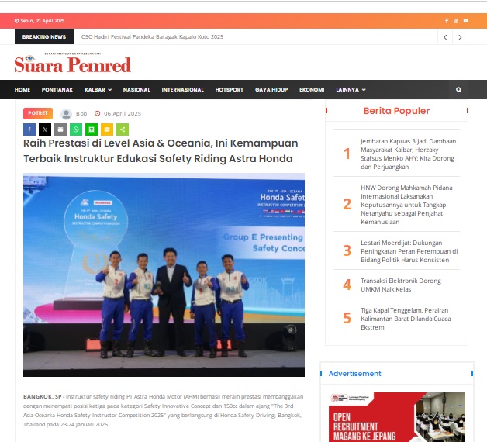Open the green more-share icon
Image resolution: width=487 pixels, height=442 pixels.
(123, 129)
